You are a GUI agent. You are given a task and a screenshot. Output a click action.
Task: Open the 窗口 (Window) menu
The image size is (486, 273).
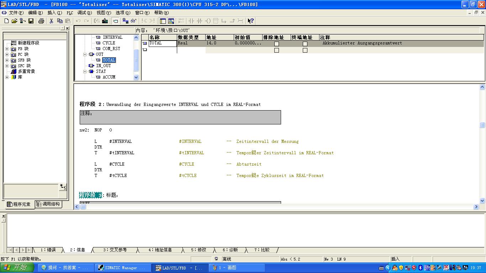[x=142, y=13]
